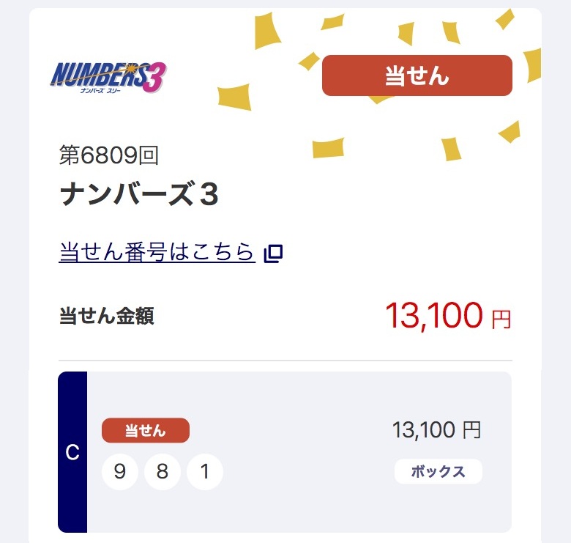Select the navy C row label
571x543 pixels.
click(x=72, y=452)
